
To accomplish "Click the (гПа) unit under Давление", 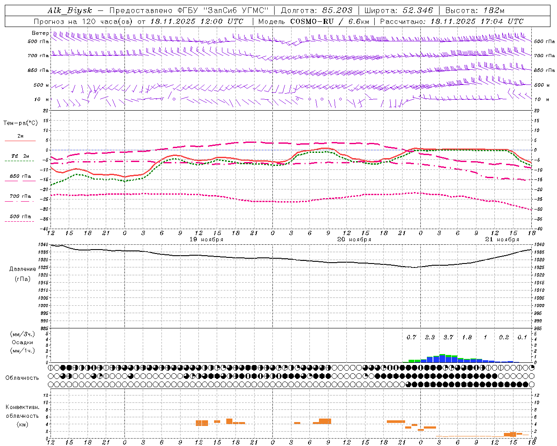I will pos(23,279).
